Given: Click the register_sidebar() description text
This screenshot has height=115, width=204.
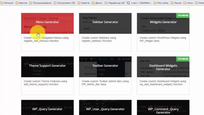Looking at the screenshot, I should coord(99,39).
